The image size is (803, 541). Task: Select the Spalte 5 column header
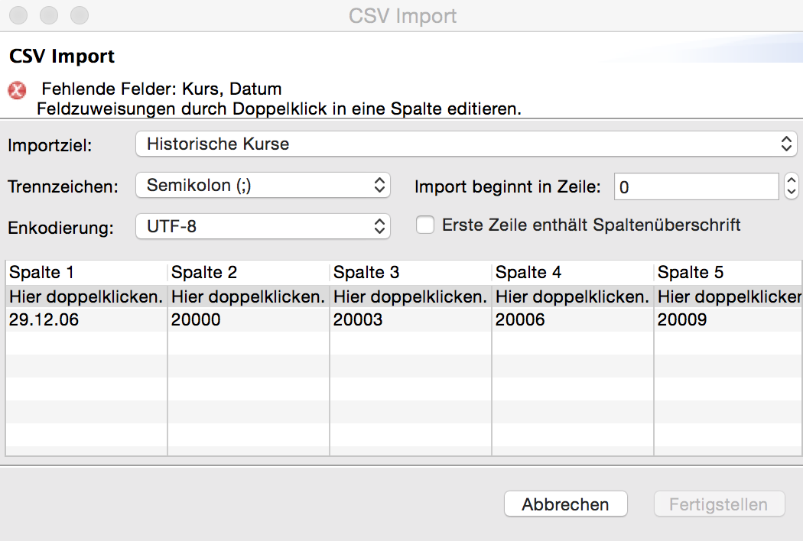(x=727, y=273)
